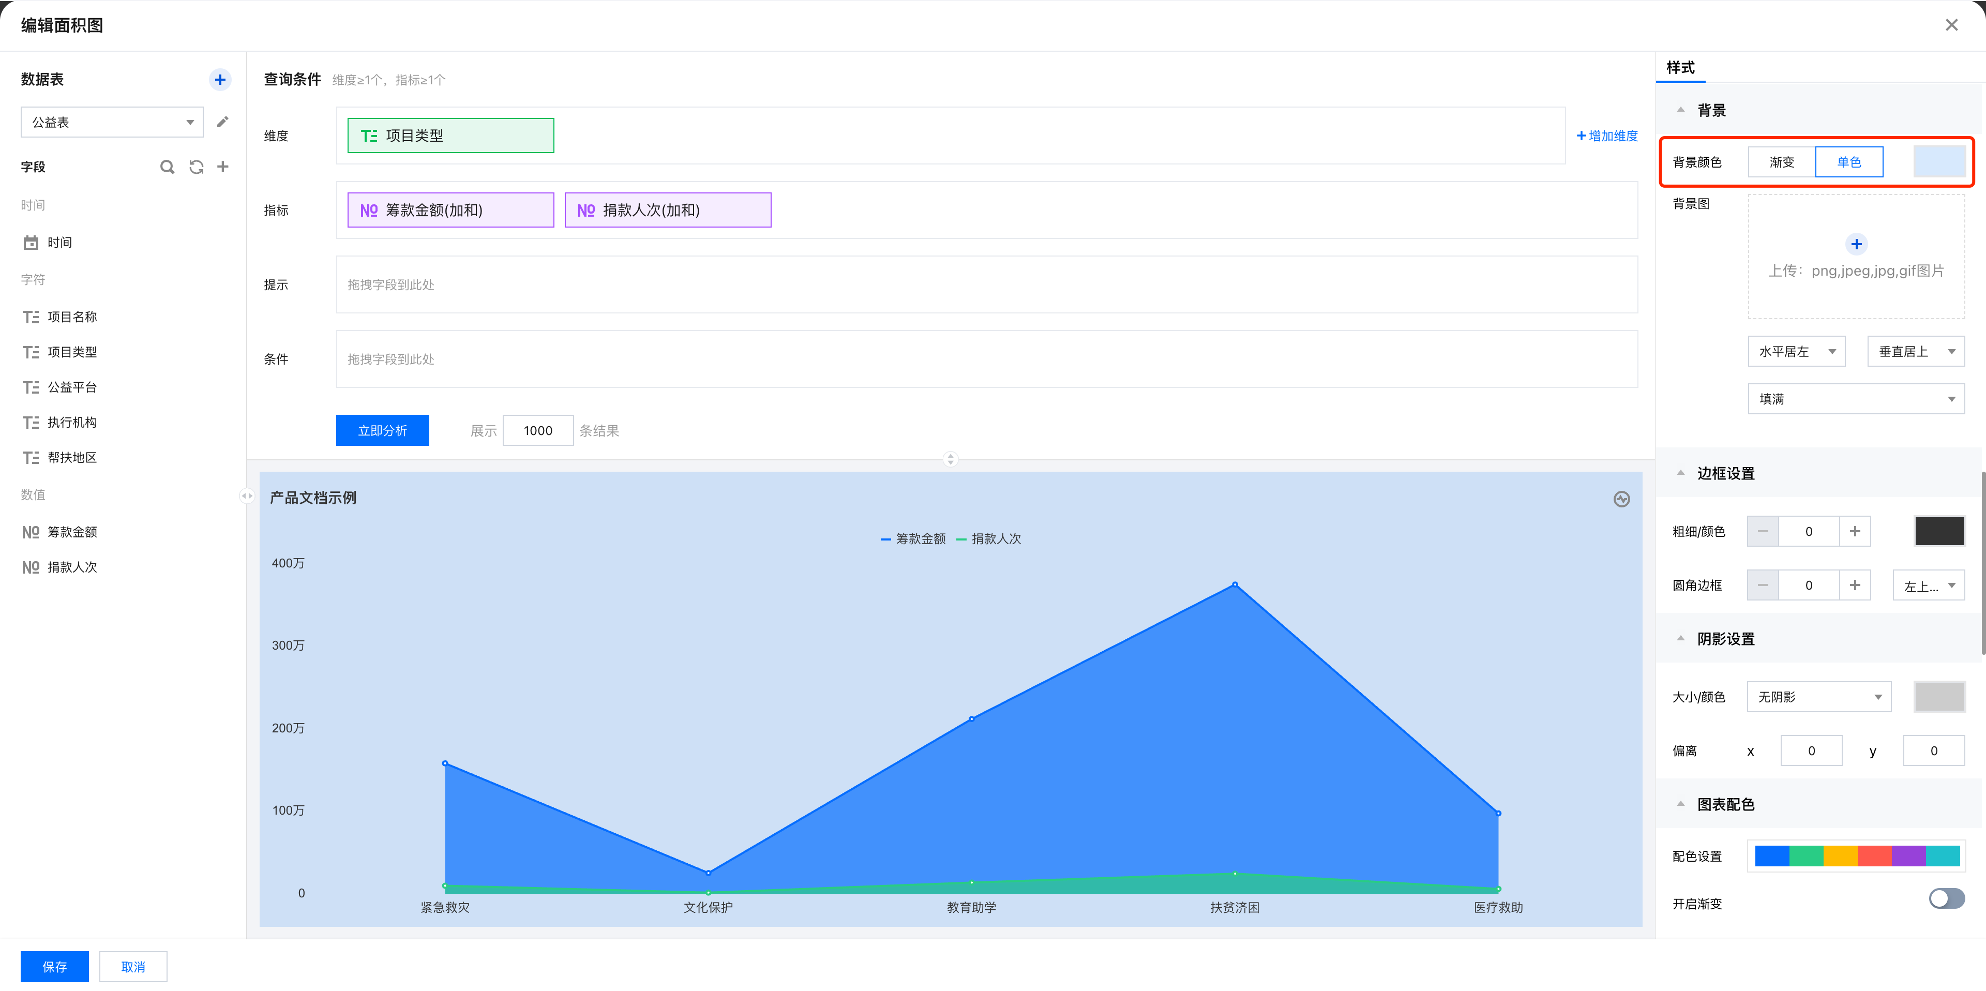Click the search icon in 字段 header
The image size is (1986, 991).
[167, 167]
